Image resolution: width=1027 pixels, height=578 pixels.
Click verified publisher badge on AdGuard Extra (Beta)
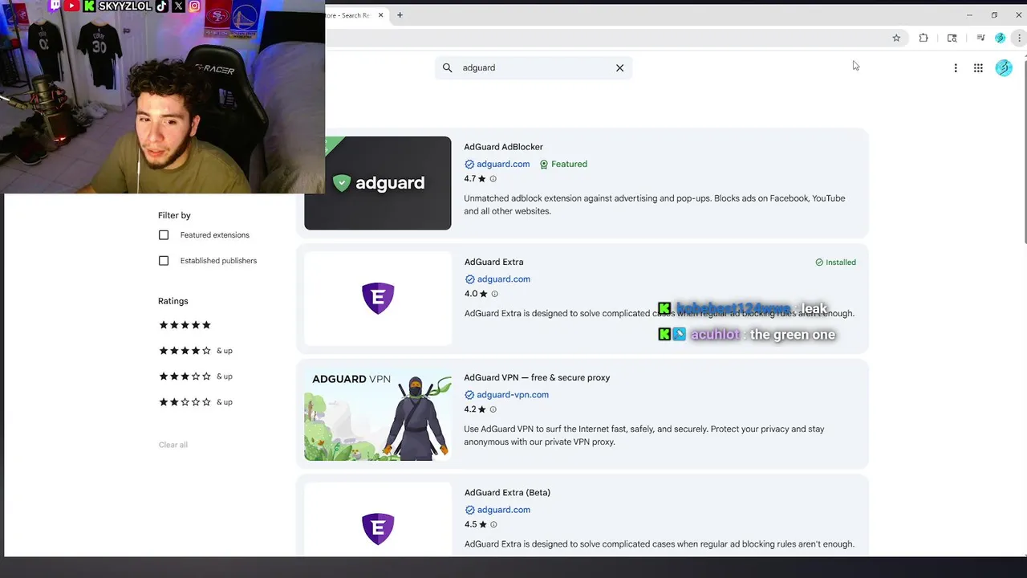click(x=469, y=510)
